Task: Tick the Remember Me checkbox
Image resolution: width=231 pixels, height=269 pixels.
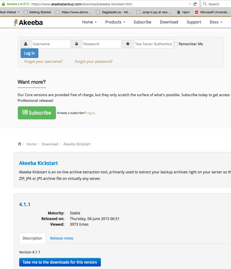Action: coord(176,44)
